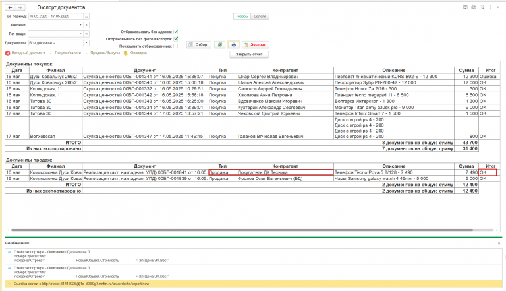This screenshot has height=291, width=506.
Task: Click the green checkmark toolbar button
Action: point(220,45)
